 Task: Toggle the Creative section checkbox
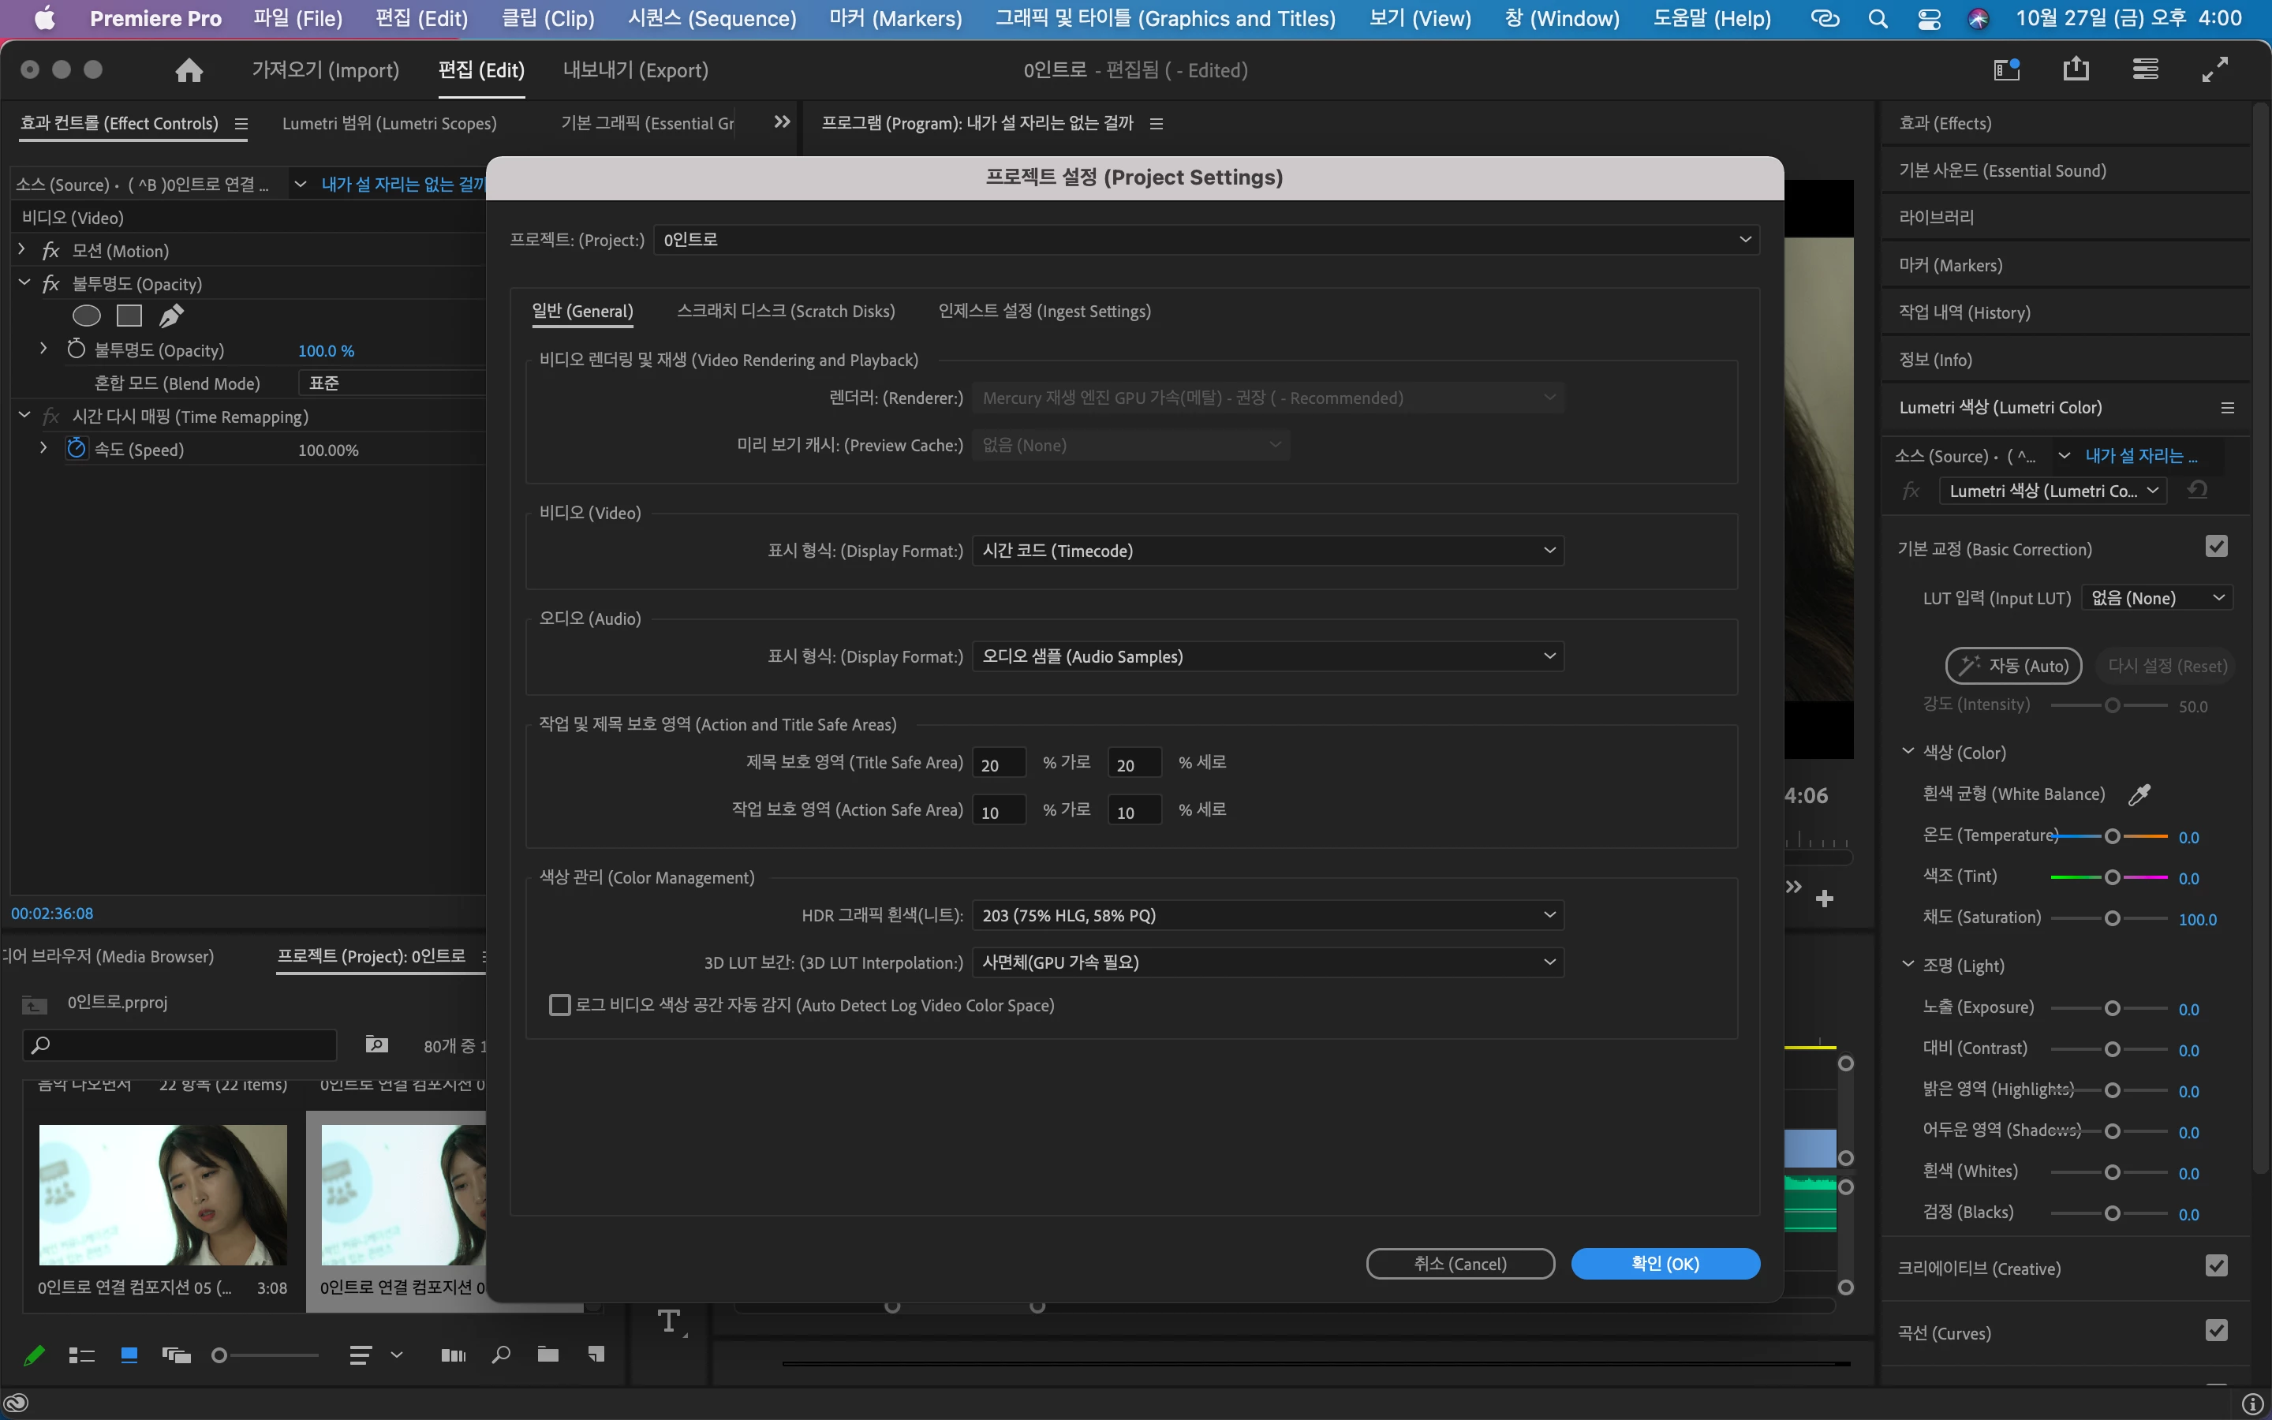[2216, 1266]
